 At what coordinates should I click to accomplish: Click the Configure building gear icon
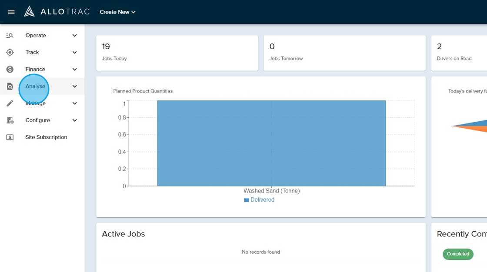pos(10,120)
